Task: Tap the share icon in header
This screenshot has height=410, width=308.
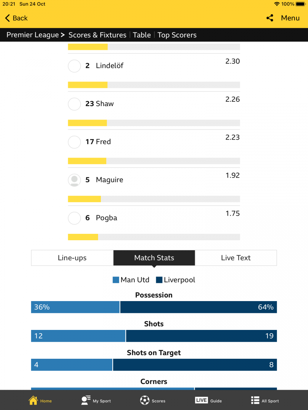Action: pyautogui.click(x=270, y=18)
